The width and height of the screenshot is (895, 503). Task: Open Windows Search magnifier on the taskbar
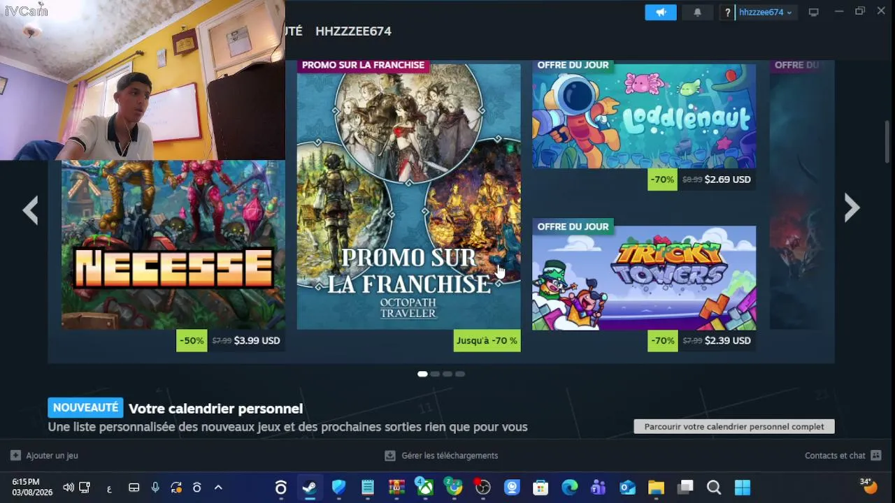click(714, 488)
